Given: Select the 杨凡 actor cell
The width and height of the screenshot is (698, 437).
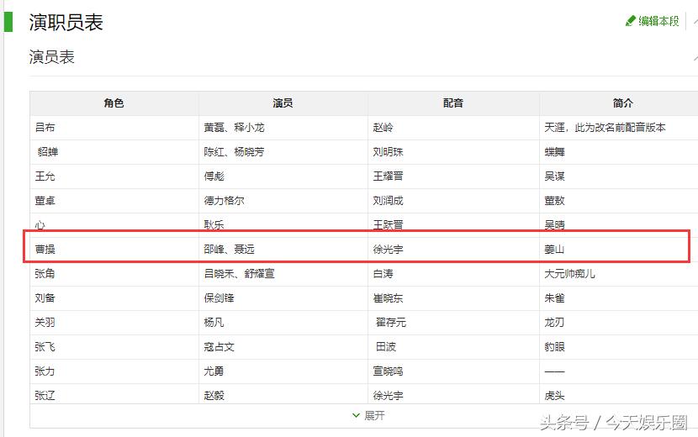Looking at the screenshot, I should pos(283,323).
